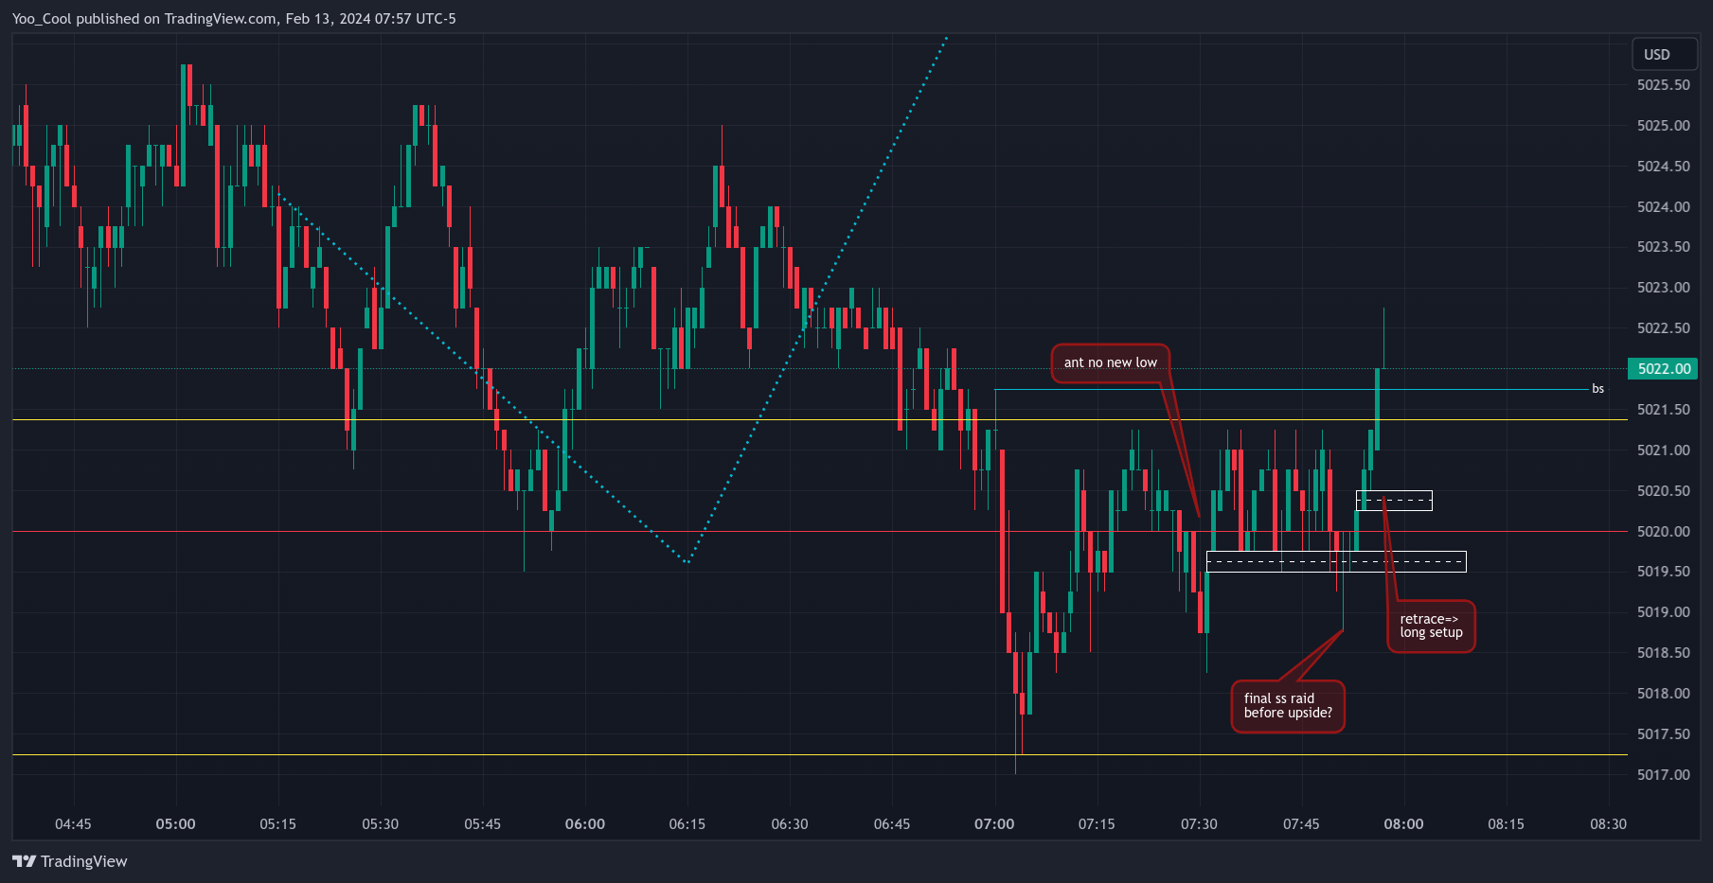Click the TradingView logo
The width and height of the screenshot is (1713, 883).
70,861
